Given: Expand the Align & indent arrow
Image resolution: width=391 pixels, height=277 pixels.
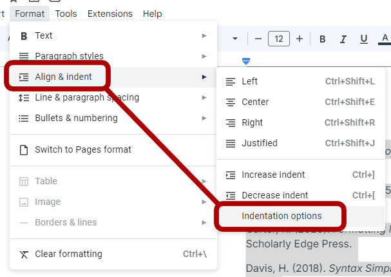Looking at the screenshot, I should click(x=204, y=77).
